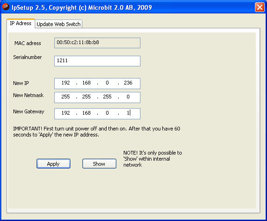The image size is (267, 221).
Task: Select second octet 255 of New Netmask
Action: click(86, 97)
